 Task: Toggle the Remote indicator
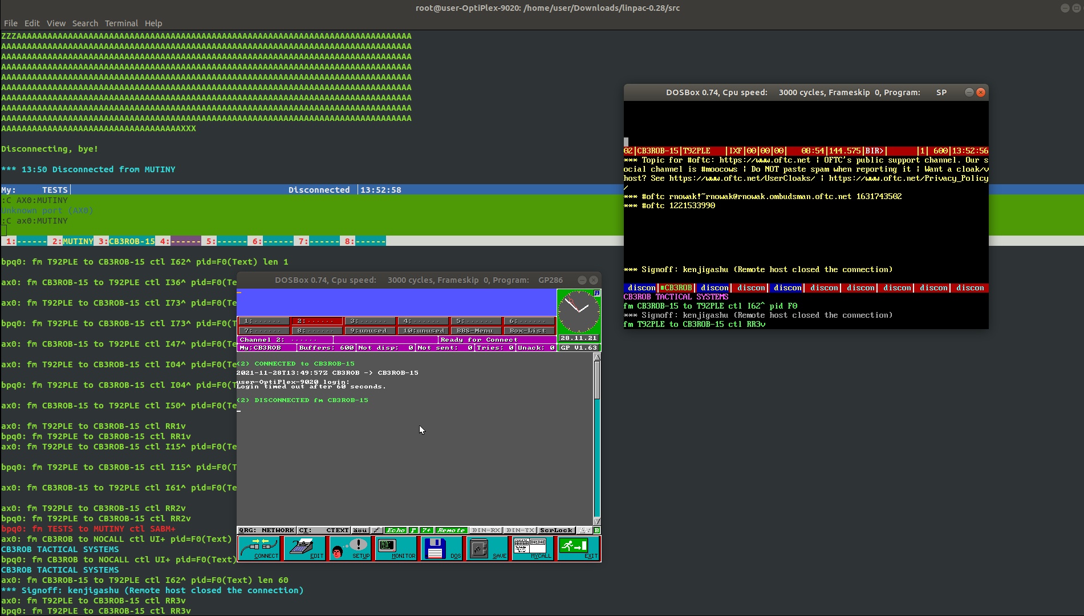[x=451, y=530]
